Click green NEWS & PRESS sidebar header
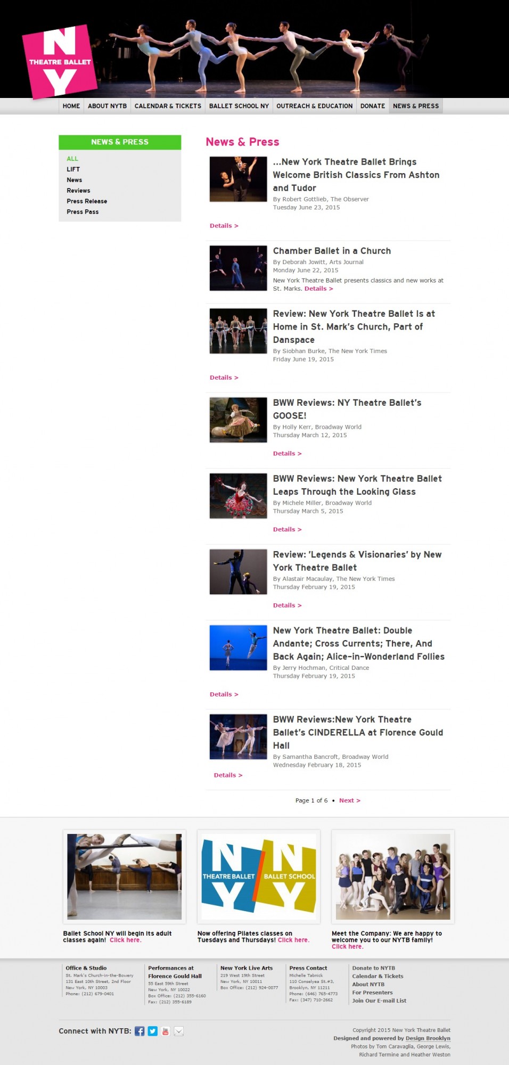The image size is (509, 1065). [120, 142]
